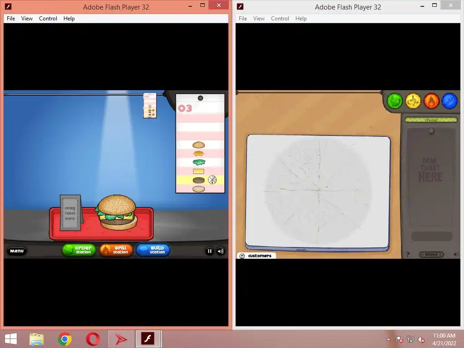Mute sound in the burger game

(x=221, y=251)
